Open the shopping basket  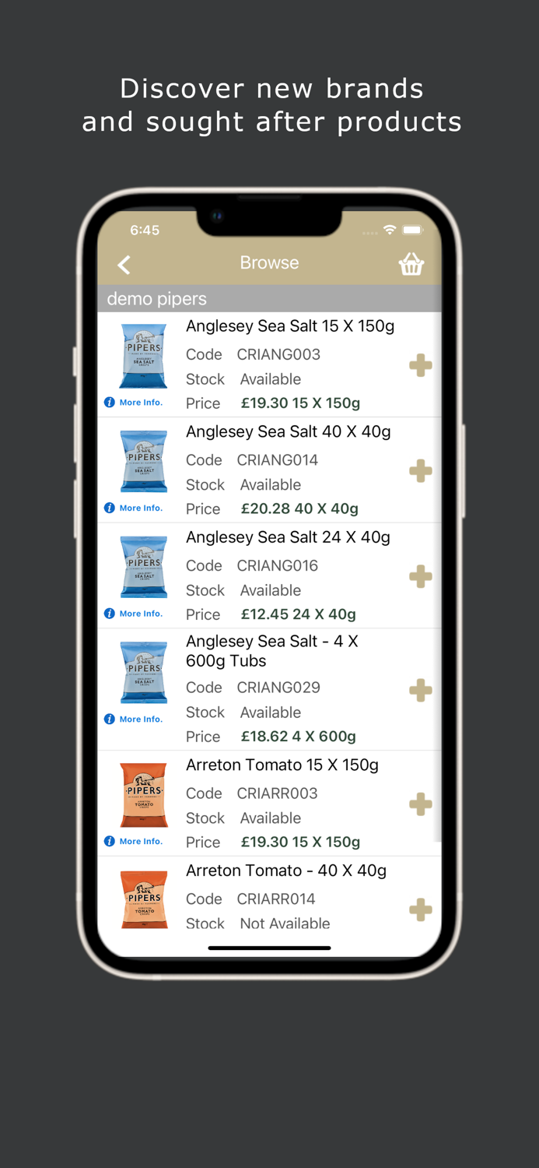pos(411,265)
